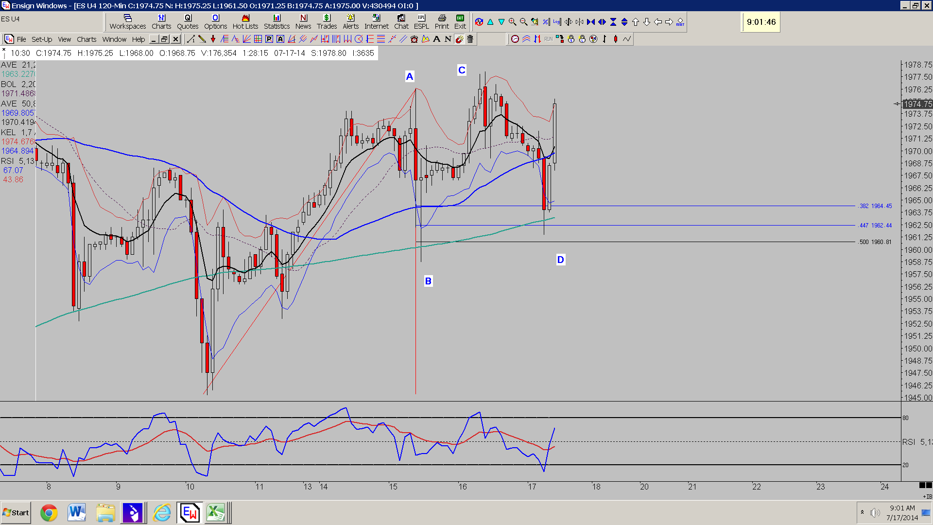Select the trend line drawing tool
Image resolution: width=933 pixels, height=525 pixels.
coord(191,39)
